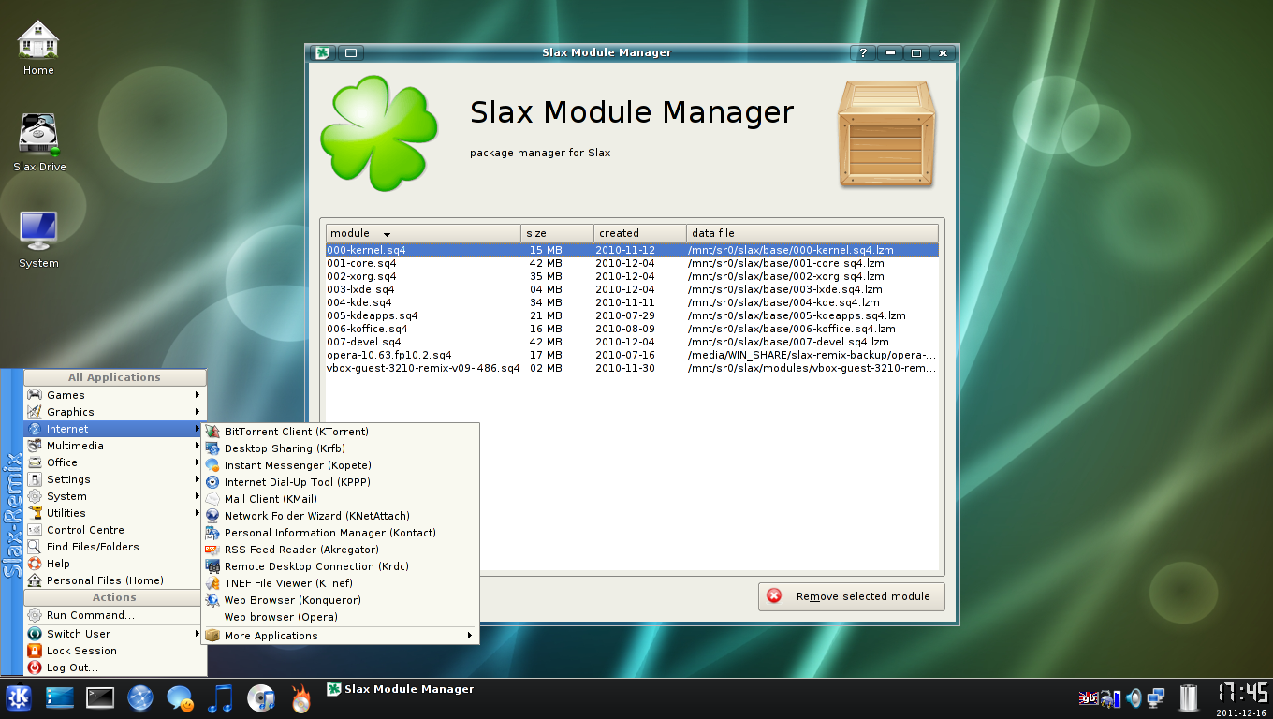Image resolution: width=1273 pixels, height=719 pixels.
Task: Open Network Folder Wizard (KNetAttach)
Action: (x=341, y=516)
